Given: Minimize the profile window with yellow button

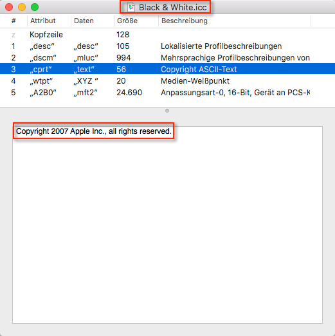Looking at the screenshot, I should click(22, 7).
